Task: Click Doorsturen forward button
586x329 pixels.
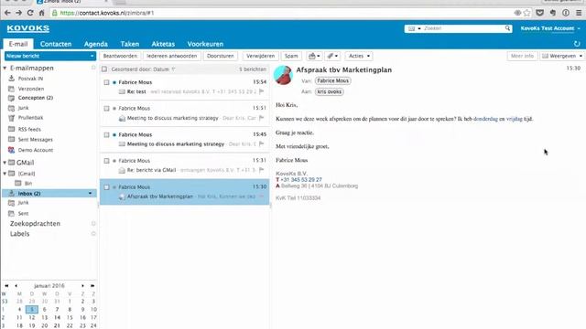Action: [220, 56]
